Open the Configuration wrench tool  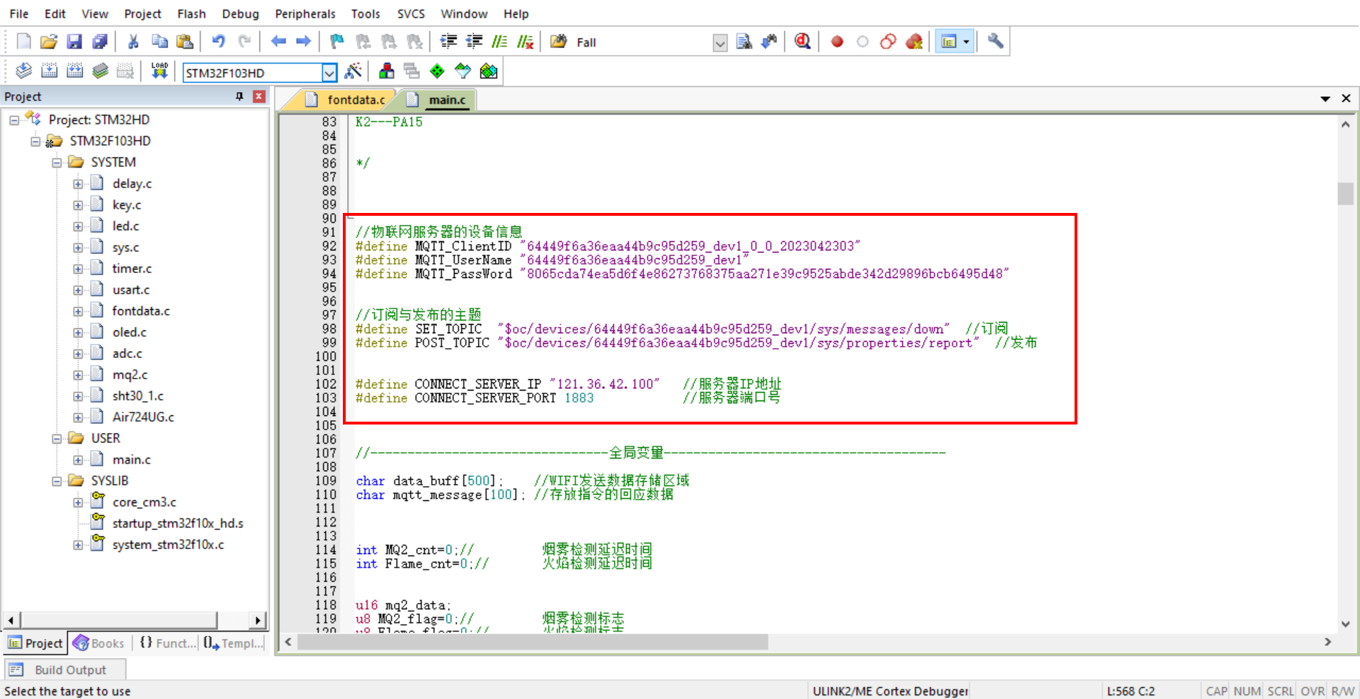[994, 41]
